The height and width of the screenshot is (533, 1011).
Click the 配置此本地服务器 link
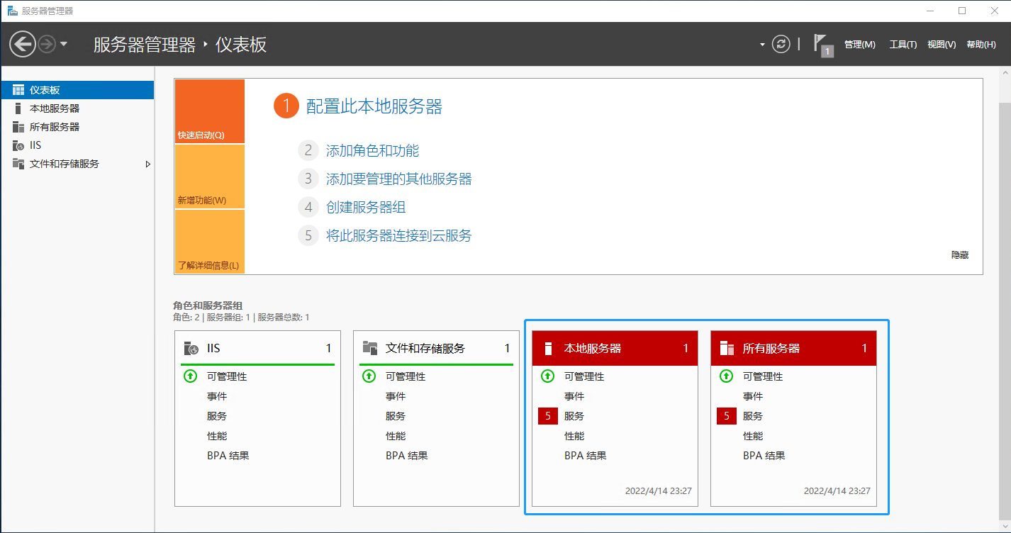coord(374,106)
